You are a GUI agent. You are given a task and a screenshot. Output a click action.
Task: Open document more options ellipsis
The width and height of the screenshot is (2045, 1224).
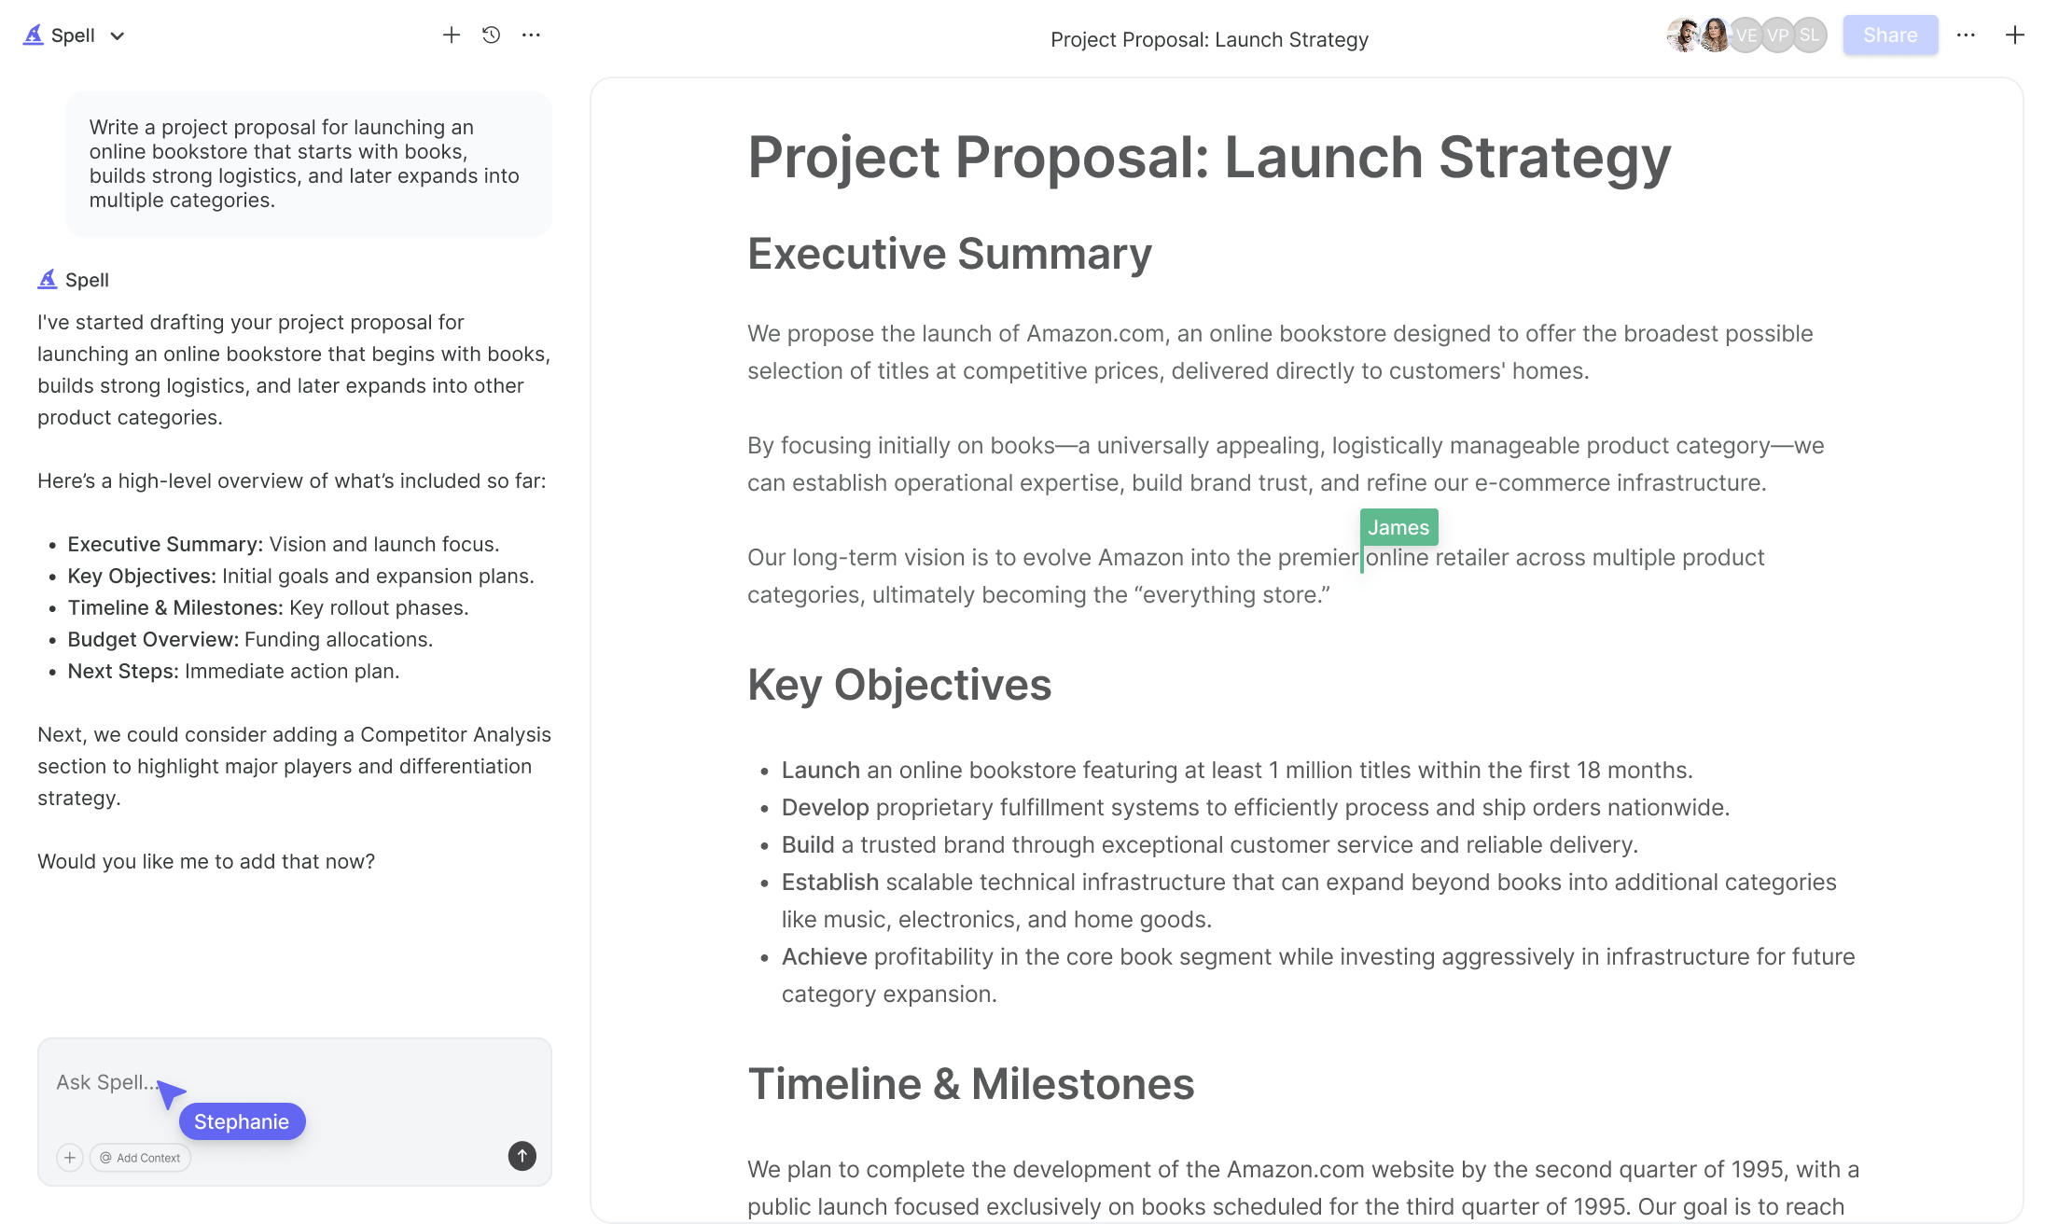(1966, 35)
